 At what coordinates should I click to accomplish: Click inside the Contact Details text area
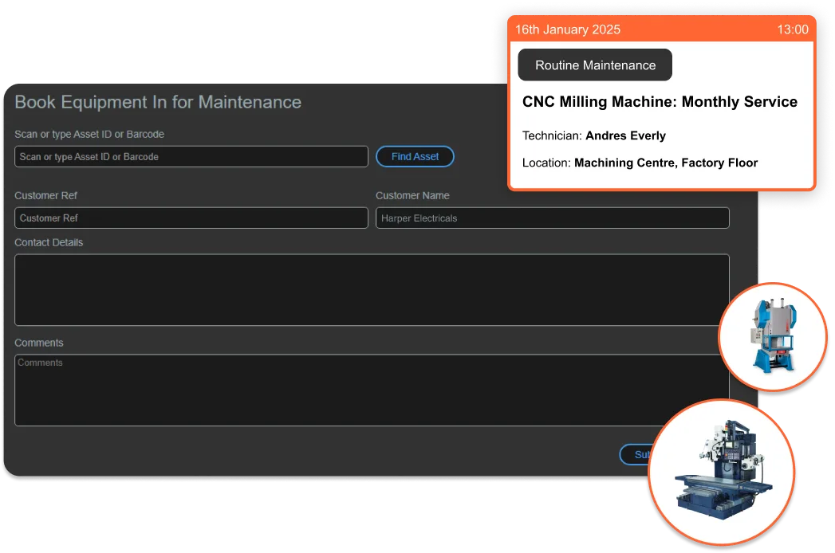pyautogui.click(x=372, y=290)
